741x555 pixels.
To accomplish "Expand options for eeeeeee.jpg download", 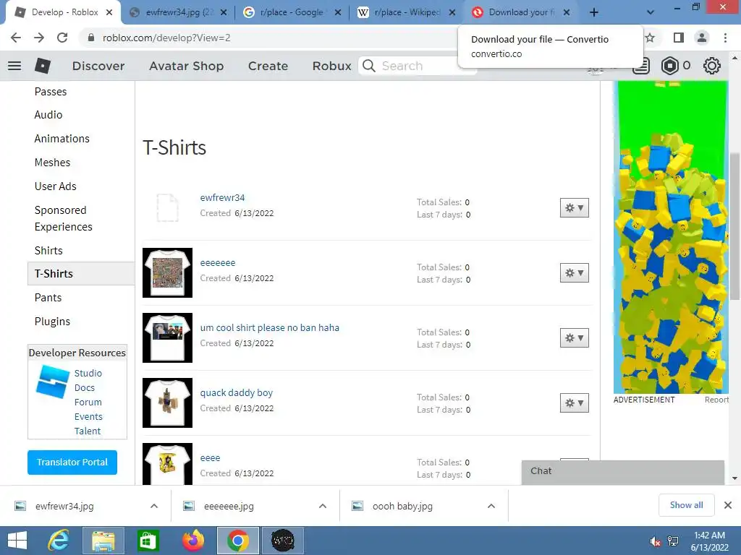I will [x=323, y=506].
